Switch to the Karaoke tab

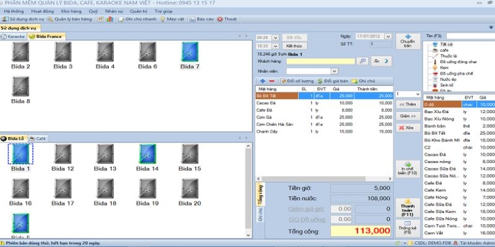point(13,36)
